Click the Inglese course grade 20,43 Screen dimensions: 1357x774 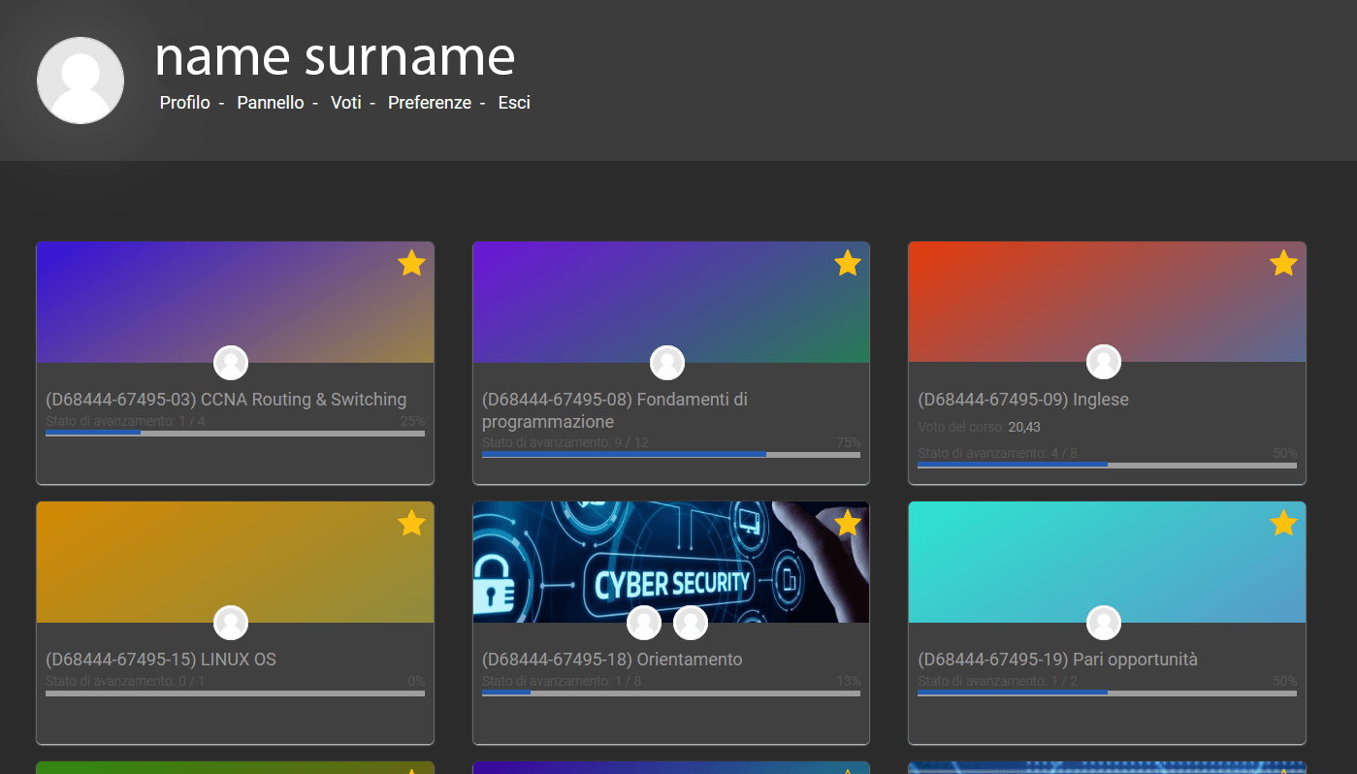[x=1024, y=427]
